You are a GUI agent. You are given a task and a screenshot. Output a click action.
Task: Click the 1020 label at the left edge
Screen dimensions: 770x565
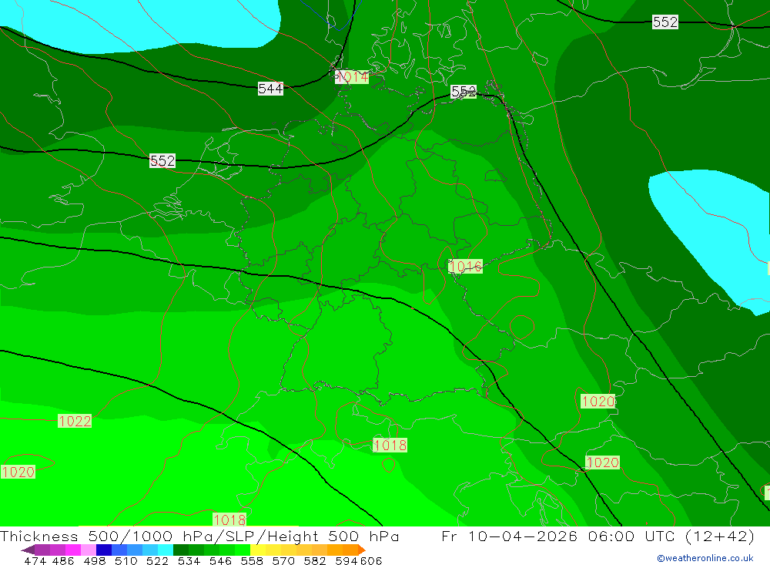click(x=18, y=472)
